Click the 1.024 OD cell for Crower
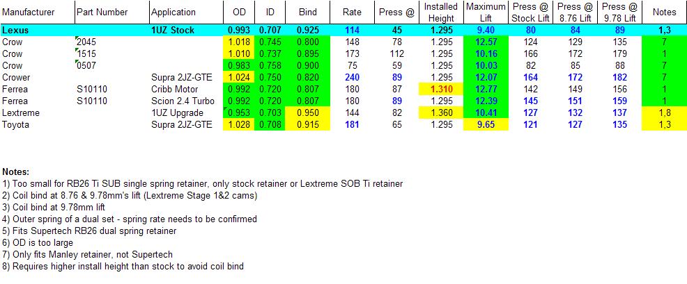 [238, 78]
